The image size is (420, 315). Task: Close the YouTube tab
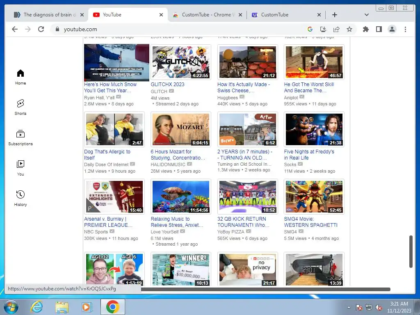point(161,15)
